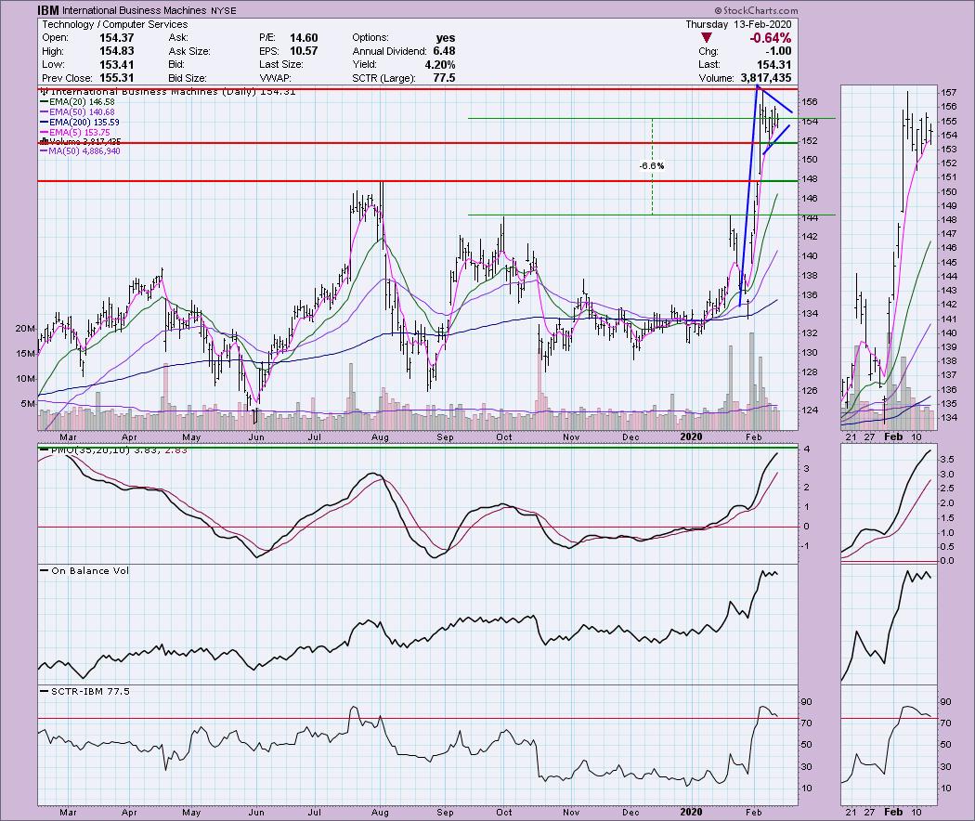This screenshot has height=821, width=975.
Task: Click the MA(50) 4,886,940 volume legend entry
Action: (80, 151)
